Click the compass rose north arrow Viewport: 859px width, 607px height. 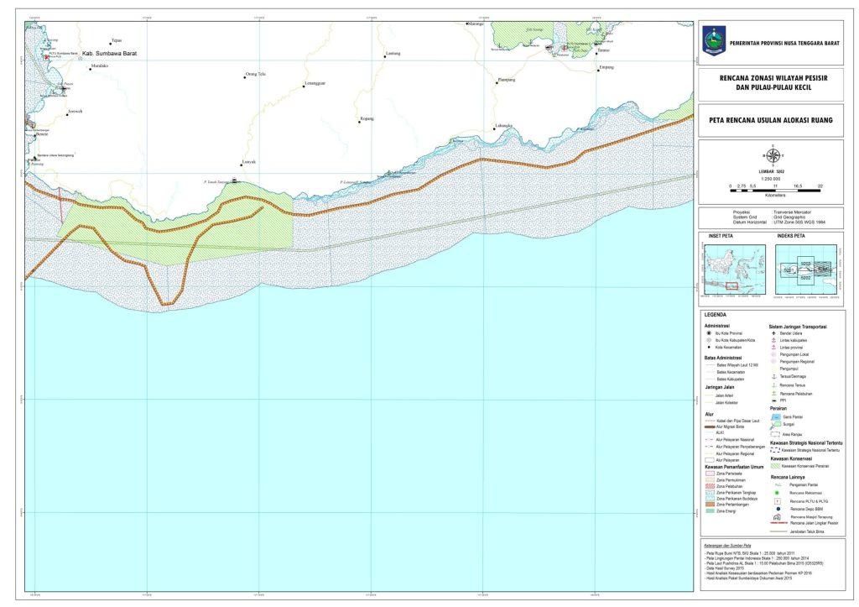772,154
